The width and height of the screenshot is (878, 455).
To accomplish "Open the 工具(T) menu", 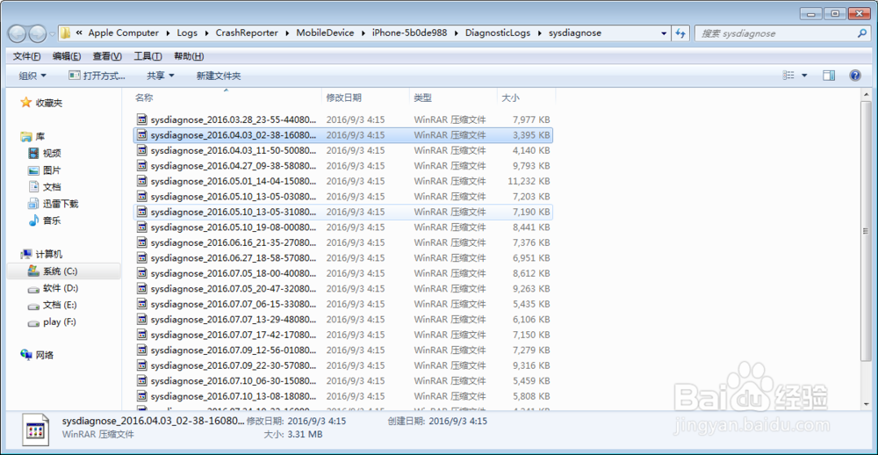I will pyautogui.click(x=148, y=56).
